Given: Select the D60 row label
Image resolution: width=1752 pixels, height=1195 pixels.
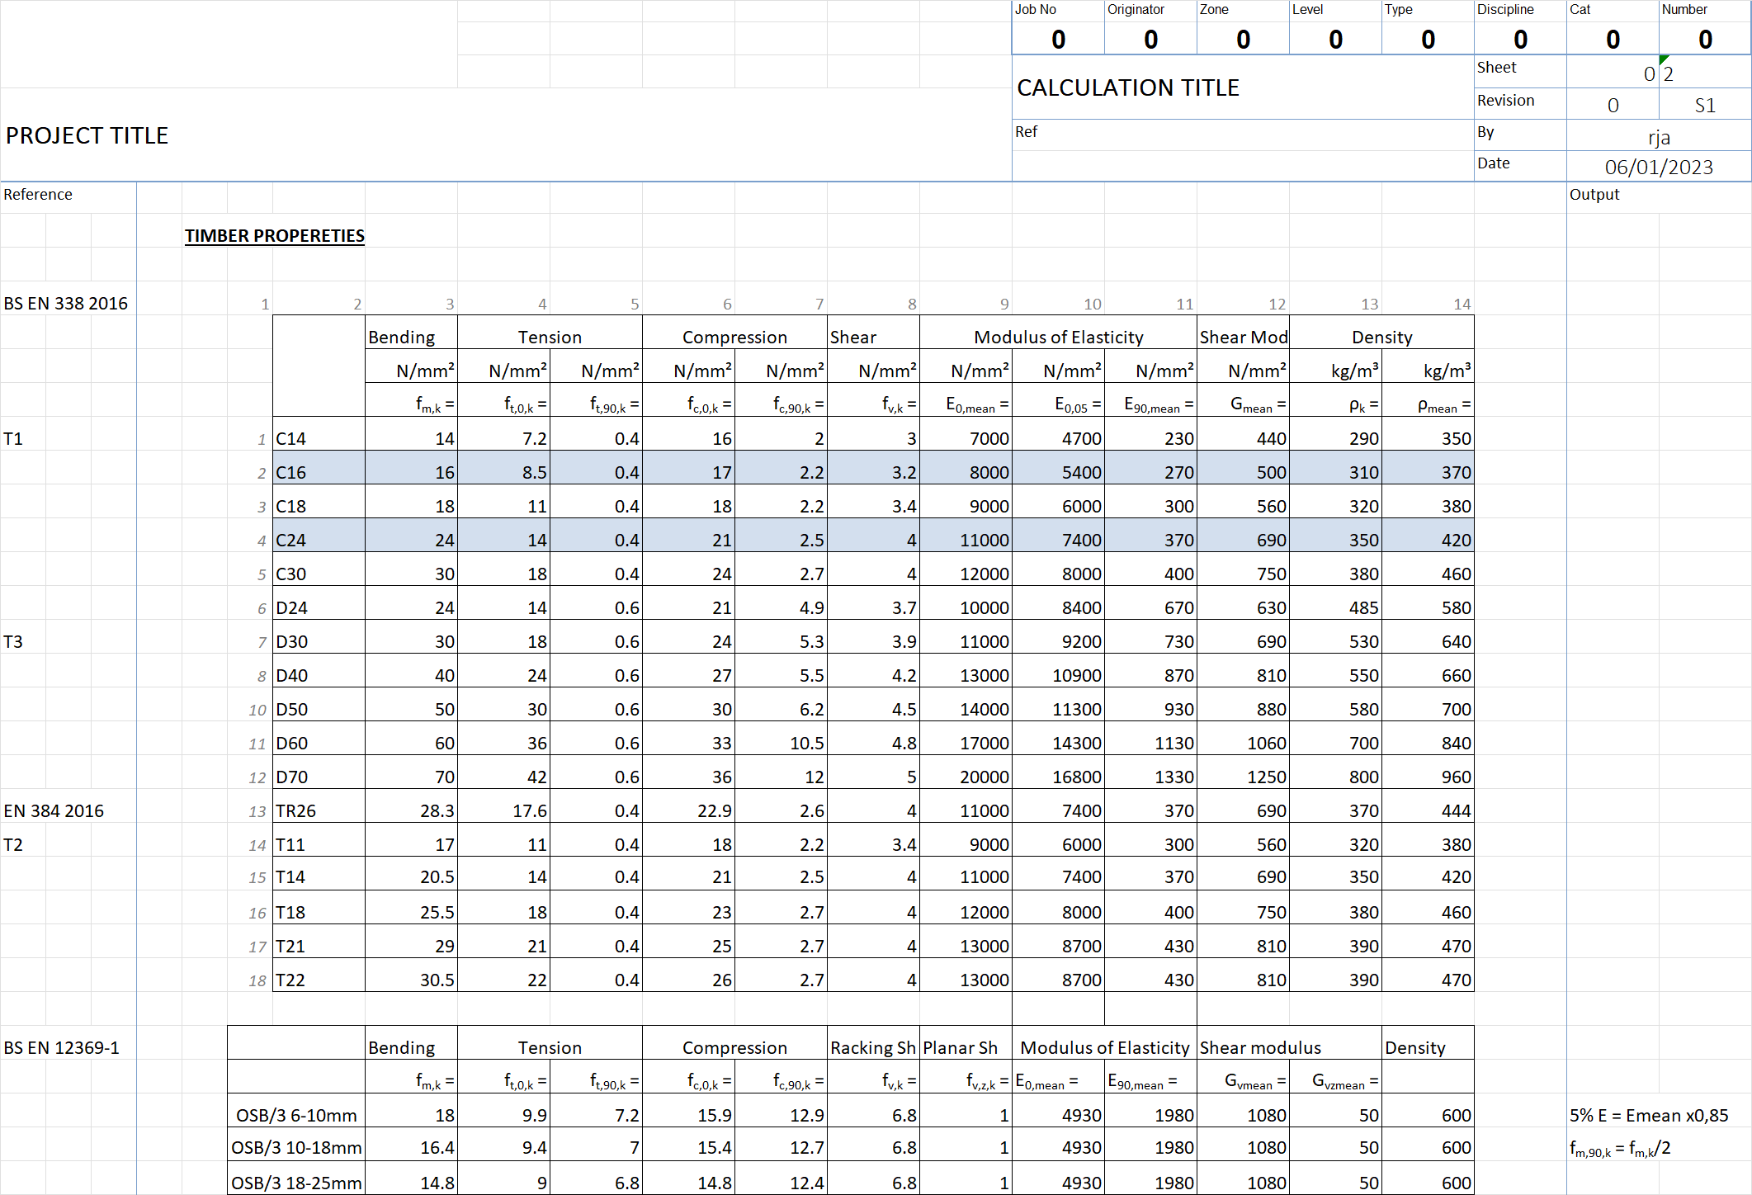Looking at the screenshot, I should (x=319, y=743).
